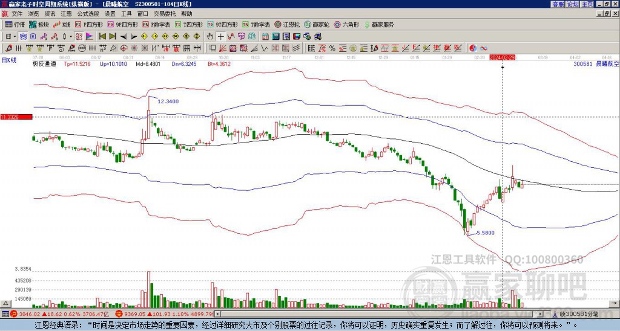Open 六角形 hexagon tool
The width and height of the screenshot is (620, 331).
click(347, 24)
